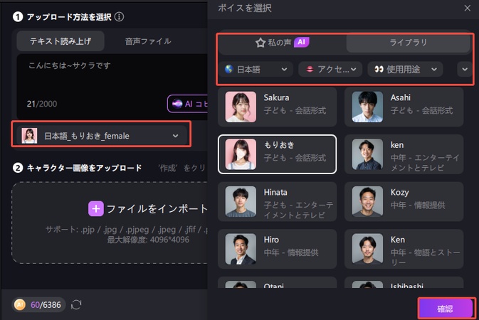Open the 日本語_もりおき_female voice dropdown
This screenshot has width=479, height=320.
pyautogui.click(x=101, y=136)
